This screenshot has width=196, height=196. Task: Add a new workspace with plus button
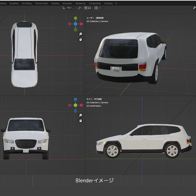(x=116, y=3)
